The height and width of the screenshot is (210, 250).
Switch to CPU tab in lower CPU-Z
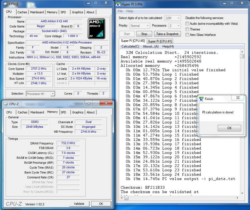(x=9, y=112)
